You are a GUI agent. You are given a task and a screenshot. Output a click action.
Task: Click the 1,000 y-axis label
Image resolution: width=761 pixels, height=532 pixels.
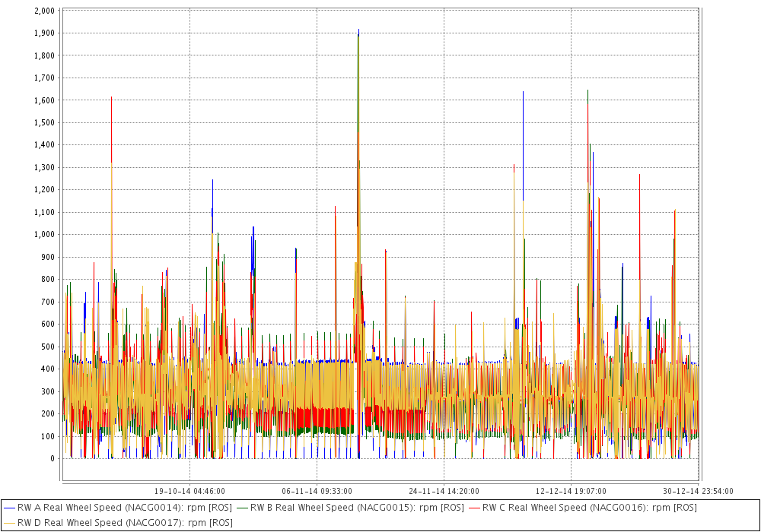point(45,235)
